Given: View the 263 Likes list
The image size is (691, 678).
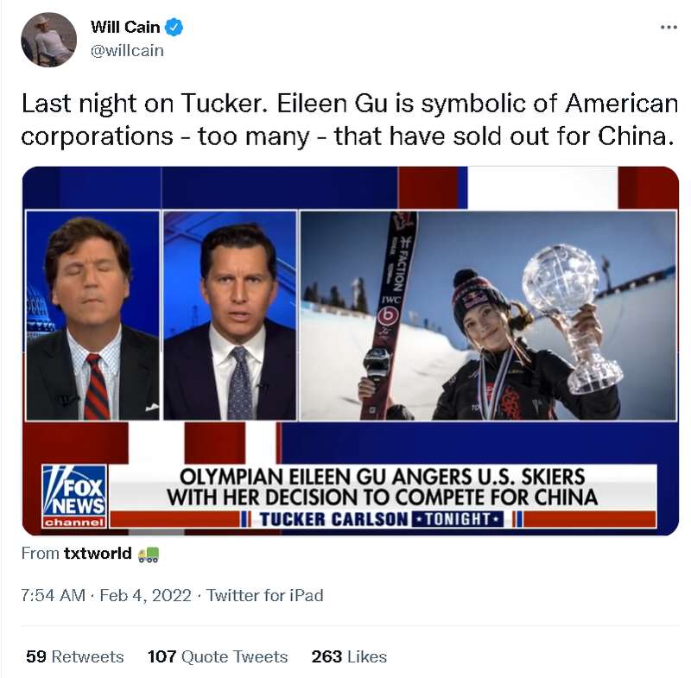Looking at the screenshot, I should [349, 656].
